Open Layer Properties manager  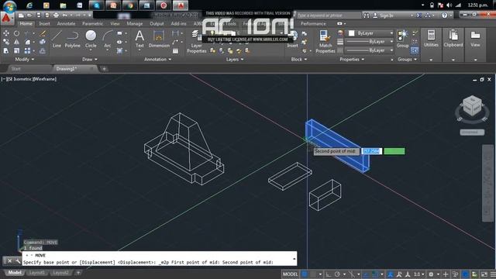(x=196, y=42)
